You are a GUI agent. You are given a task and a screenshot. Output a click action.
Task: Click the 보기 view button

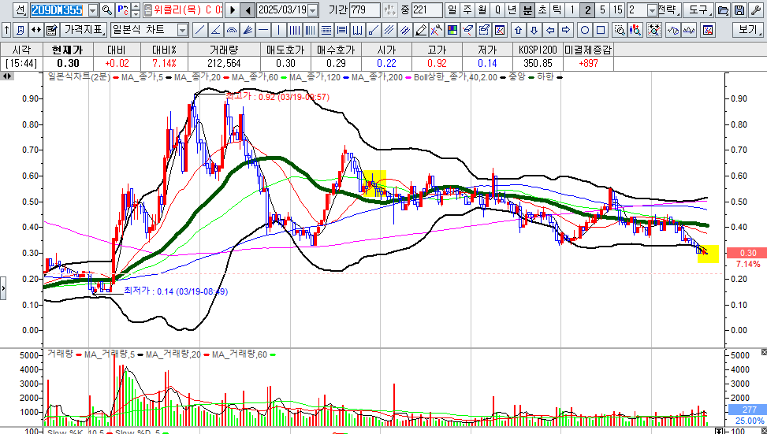[748, 30]
